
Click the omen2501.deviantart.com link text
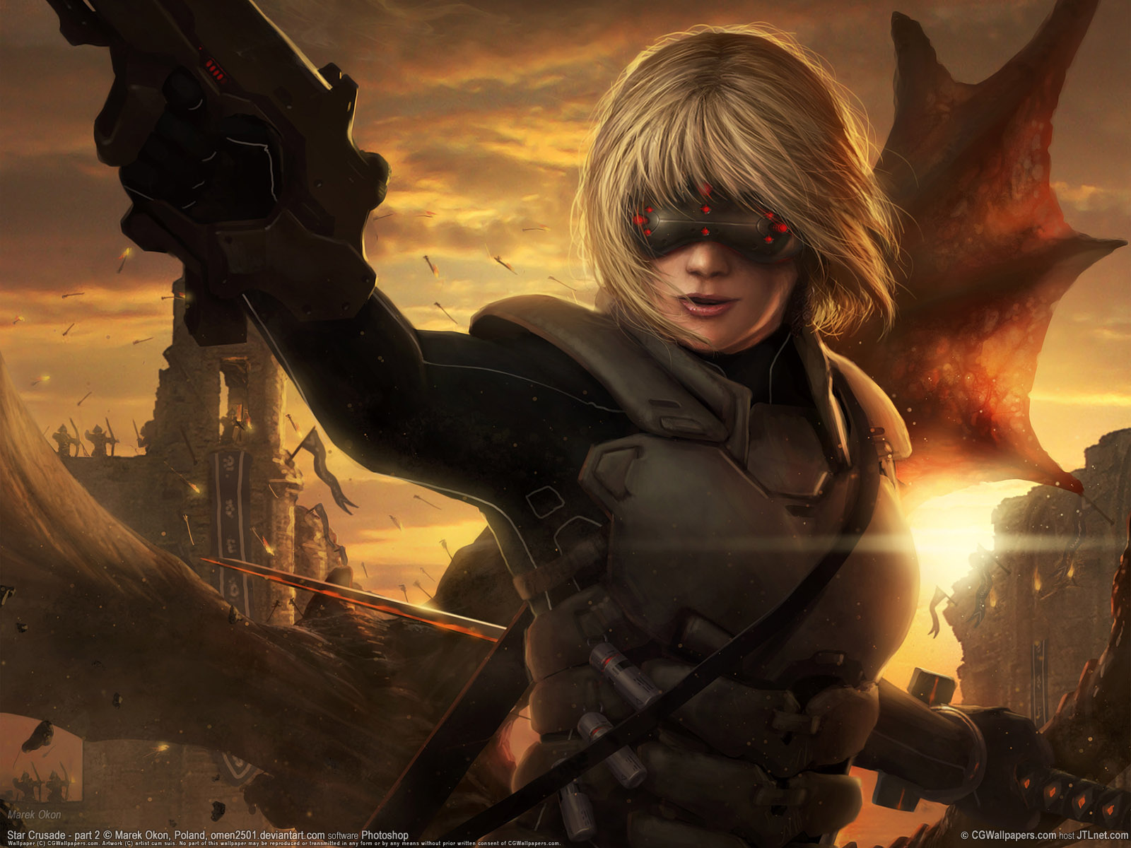point(267,835)
